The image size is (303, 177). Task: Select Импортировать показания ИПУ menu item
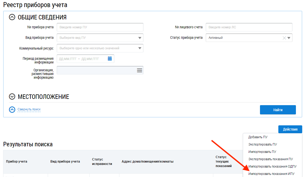click(x=271, y=174)
